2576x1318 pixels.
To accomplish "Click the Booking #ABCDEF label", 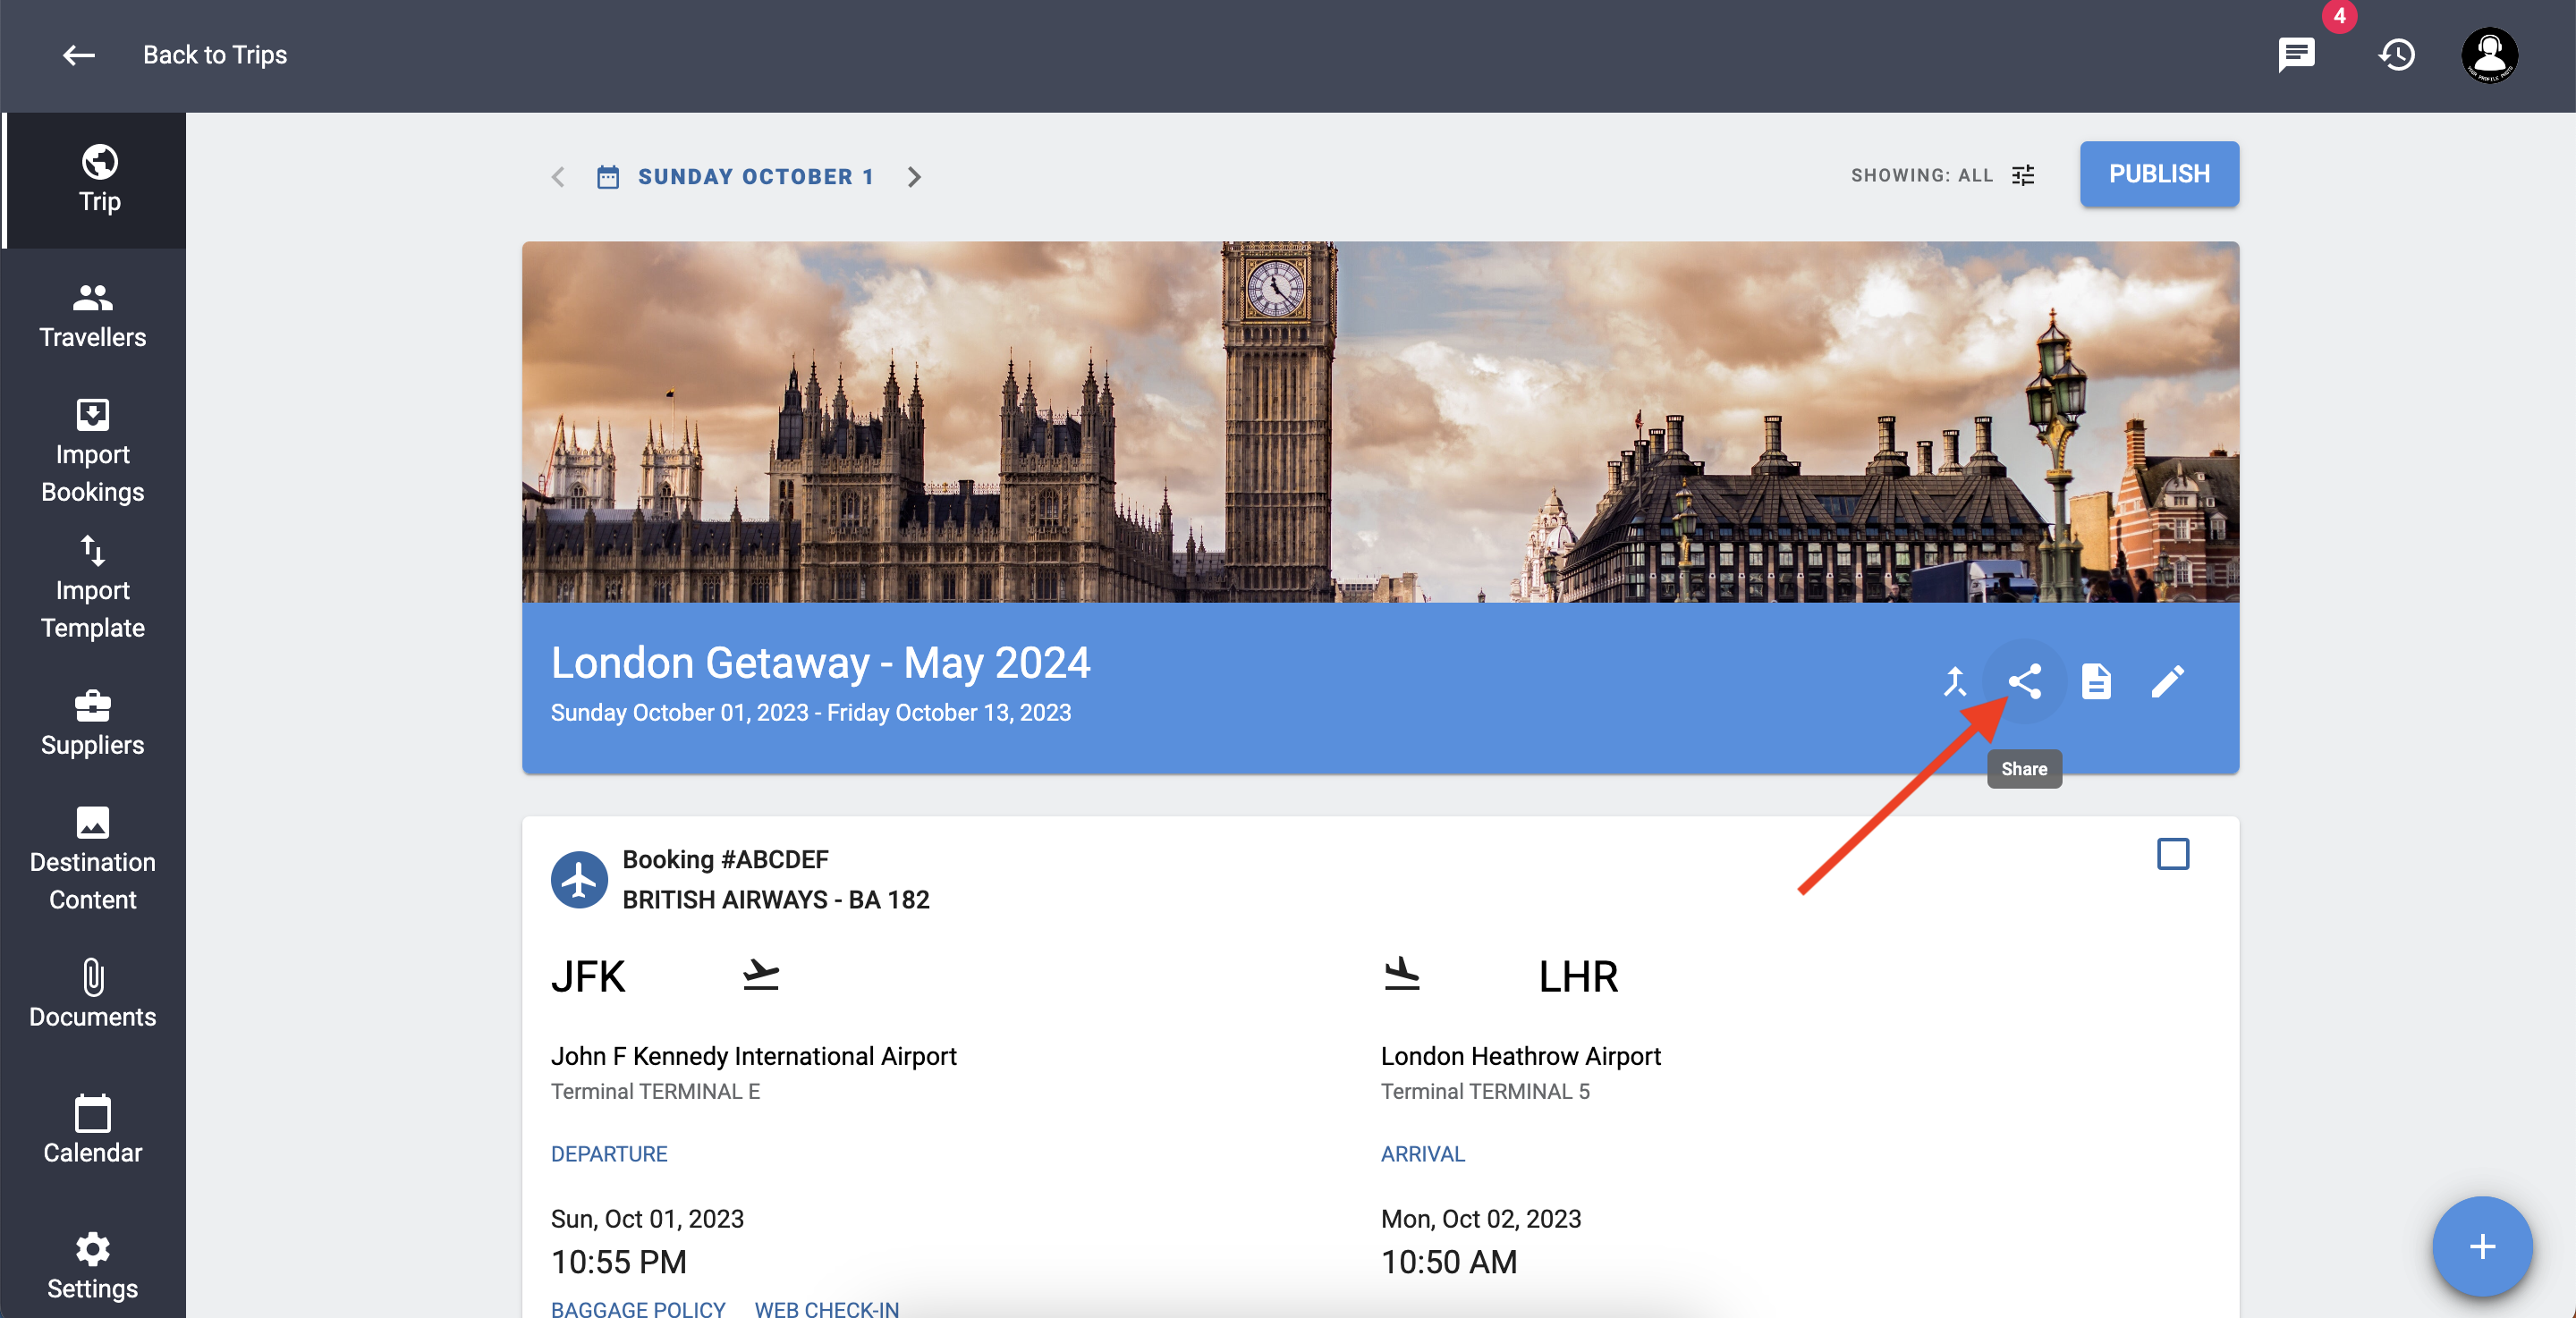I will (725, 860).
